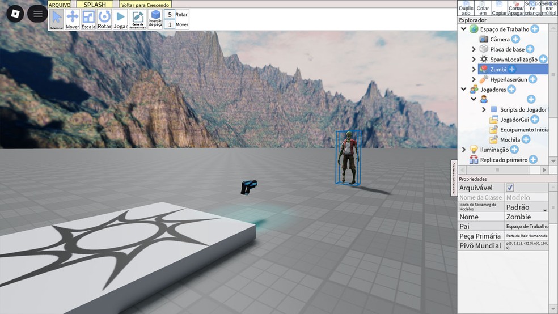Add child to Câmera
Viewport: 558px width, 314px height.
[515, 39]
